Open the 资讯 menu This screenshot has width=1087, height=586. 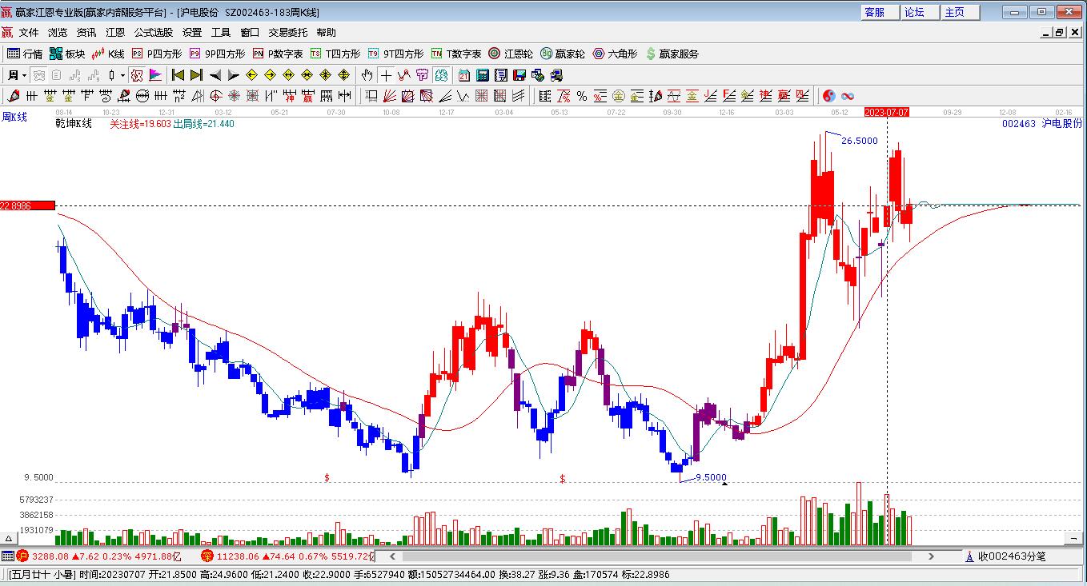click(x=86, y=33)
